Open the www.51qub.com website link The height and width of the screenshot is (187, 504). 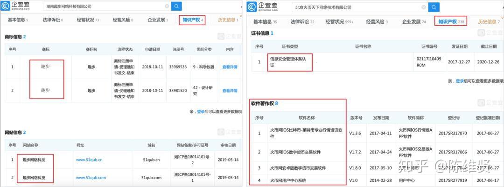[91, 177]
